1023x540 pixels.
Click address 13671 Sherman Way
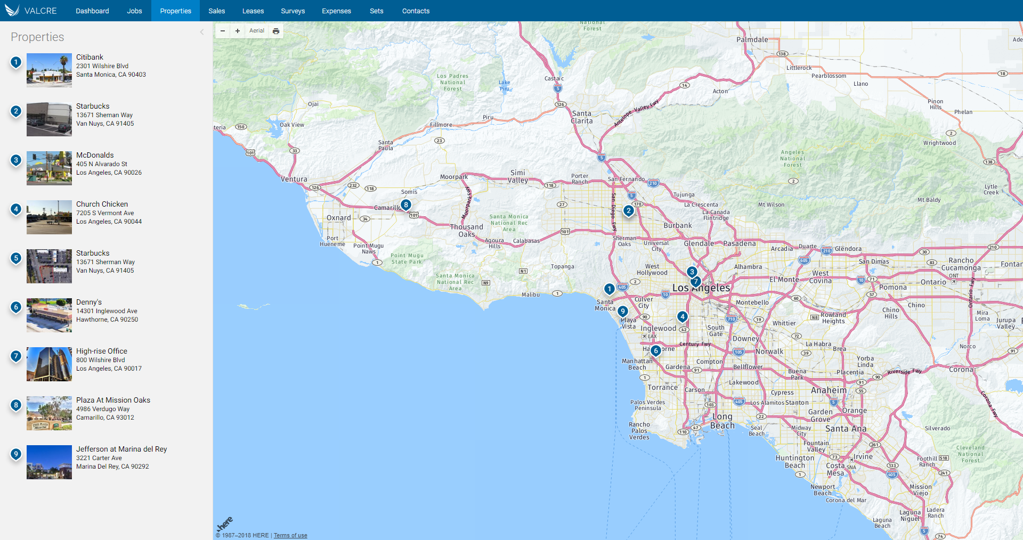pyautogui.click(x=105, y=262)
